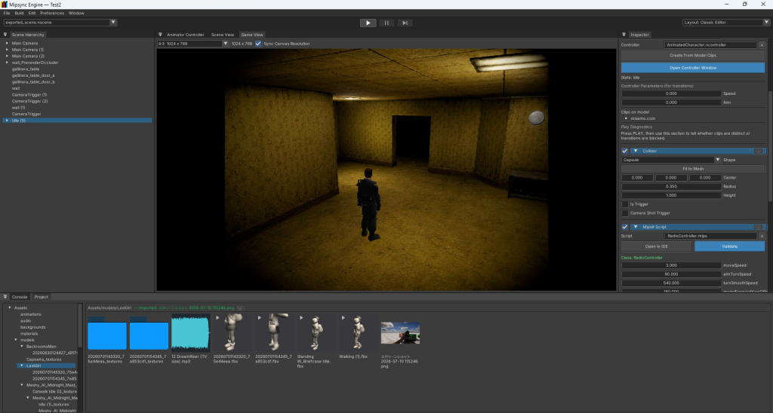Click the Inspector panel menu icon
This screenshot has height=413, width=773.
(x=624, y=35)
